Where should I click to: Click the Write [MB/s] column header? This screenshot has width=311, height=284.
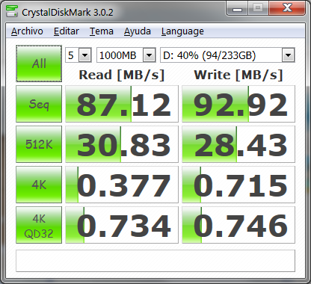(x=238, y=75)
